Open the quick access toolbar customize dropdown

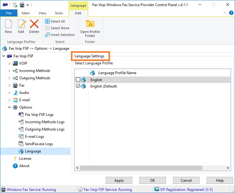pyautogui.click(x=28, y=5)
